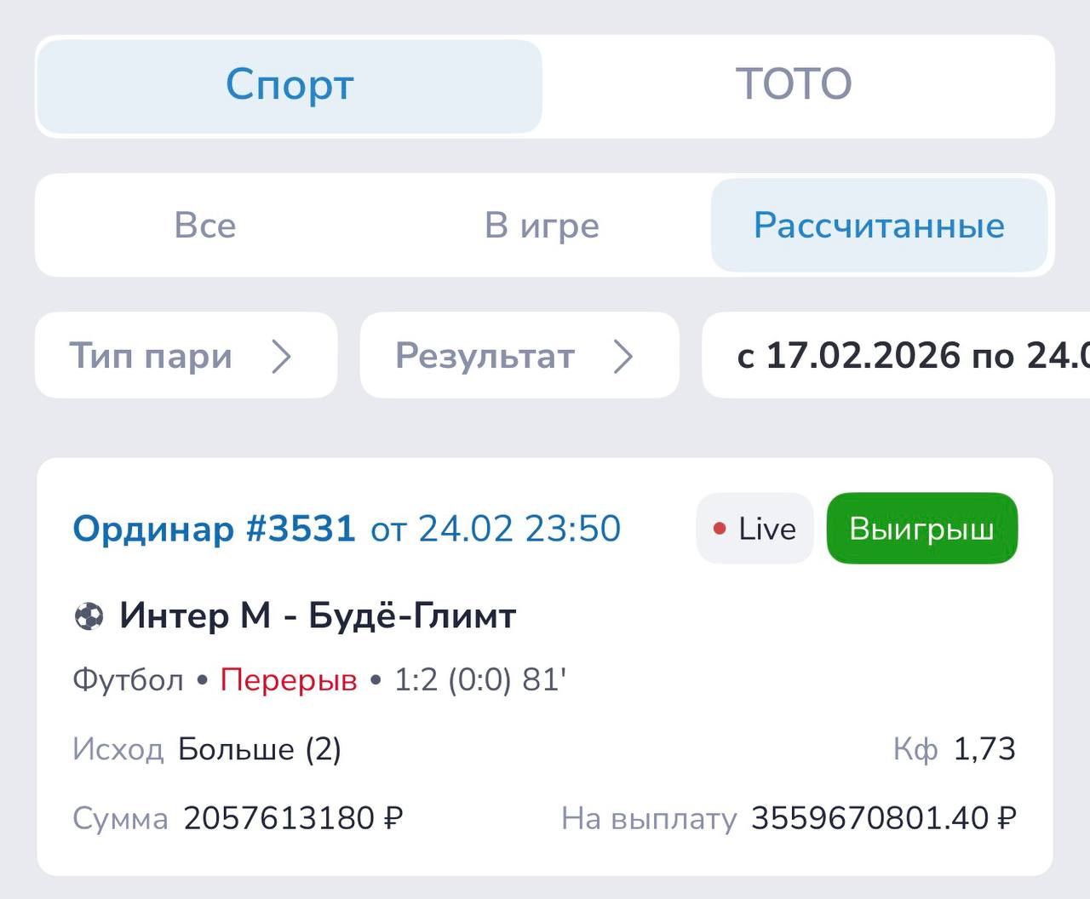
Task: Select the В игре filter tab
Action: (x=542, y=226)
